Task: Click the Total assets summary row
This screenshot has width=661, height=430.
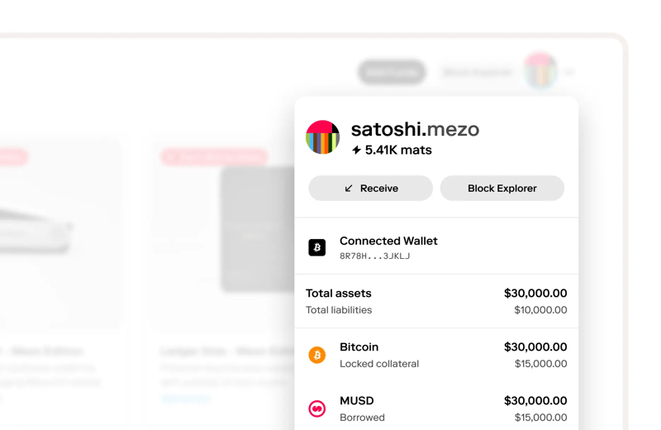Action: coord(436,301)
